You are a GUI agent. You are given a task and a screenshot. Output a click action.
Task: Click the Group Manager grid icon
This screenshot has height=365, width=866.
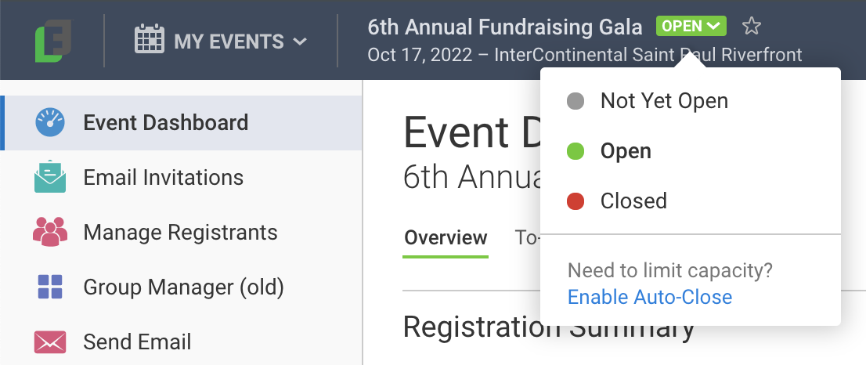[x=50, y=287]
